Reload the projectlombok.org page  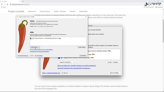click(7, 5)
